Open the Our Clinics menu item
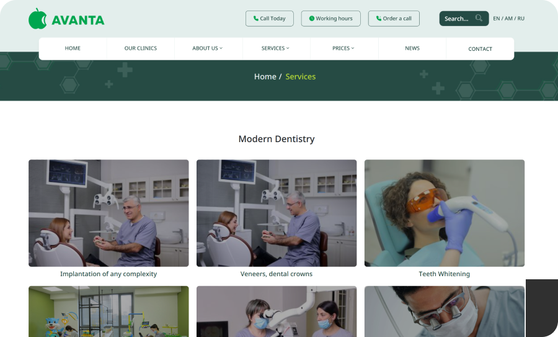This screenshot has height=337, width=558. [x=141, y=48]
